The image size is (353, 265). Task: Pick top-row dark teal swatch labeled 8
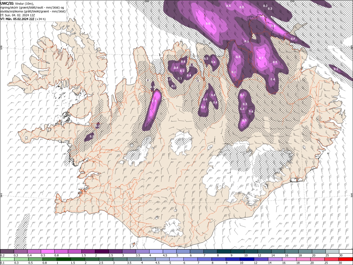224,251
